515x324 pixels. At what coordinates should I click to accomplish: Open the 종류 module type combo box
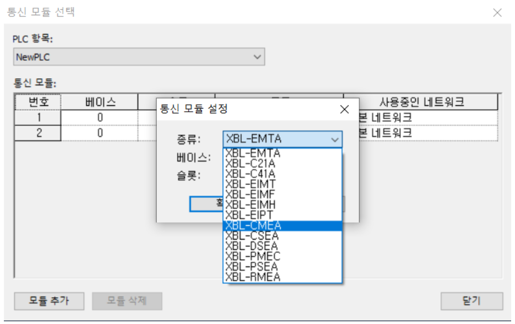click(336, 139)
